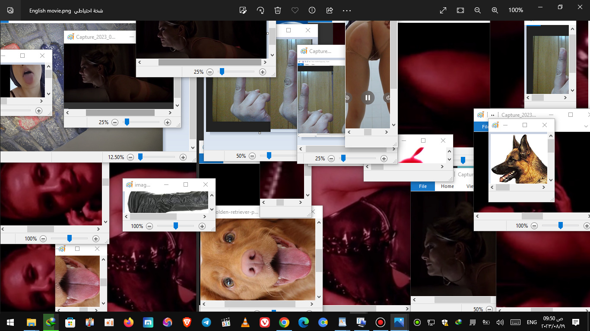
Task: Rotate the photo
Action: pyautogui.click(x=260, y=10)
